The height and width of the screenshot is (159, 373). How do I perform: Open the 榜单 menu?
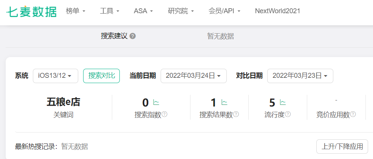(76, 11)
